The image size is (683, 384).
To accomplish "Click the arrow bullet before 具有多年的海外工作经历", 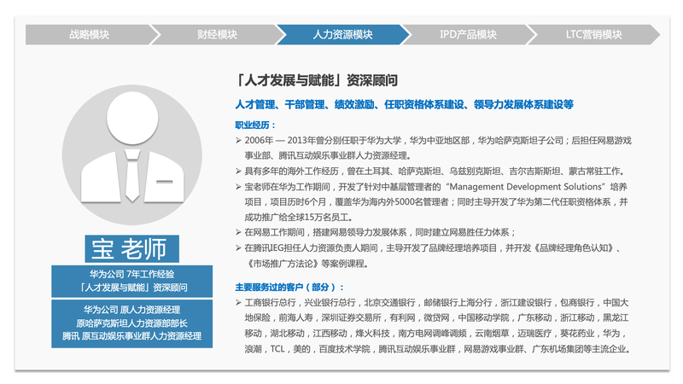I will coord(238,171).
